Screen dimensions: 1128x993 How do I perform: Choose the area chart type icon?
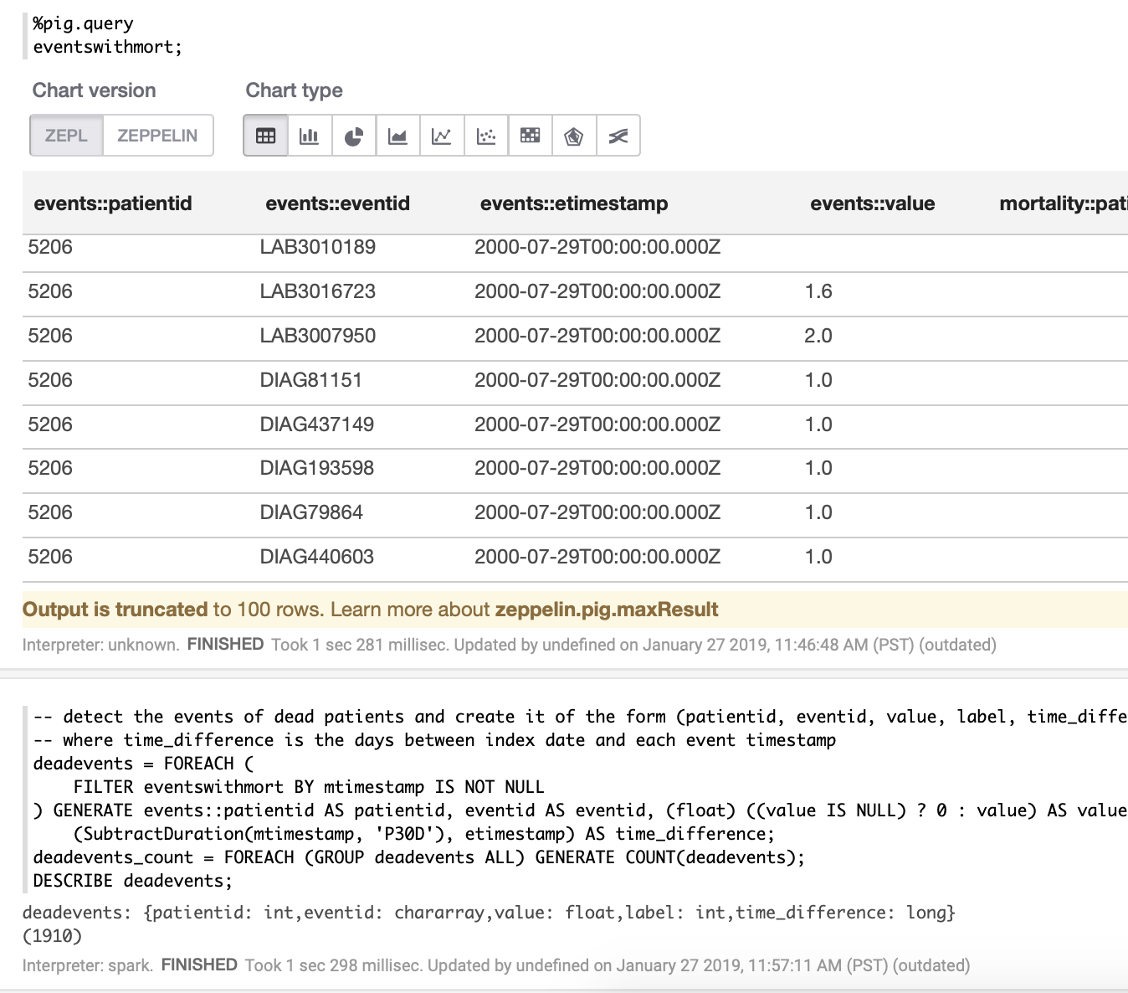[x=397, y=136]
